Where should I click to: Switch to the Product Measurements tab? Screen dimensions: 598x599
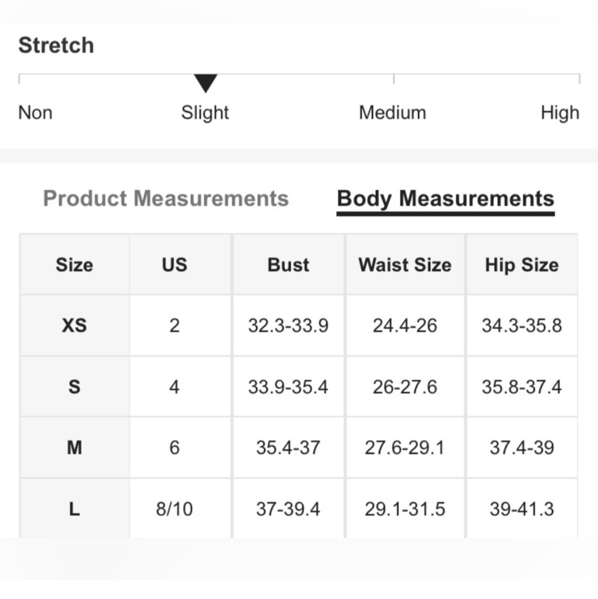(166, 198)
